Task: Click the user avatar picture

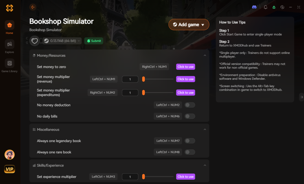Action: [9, 155]
